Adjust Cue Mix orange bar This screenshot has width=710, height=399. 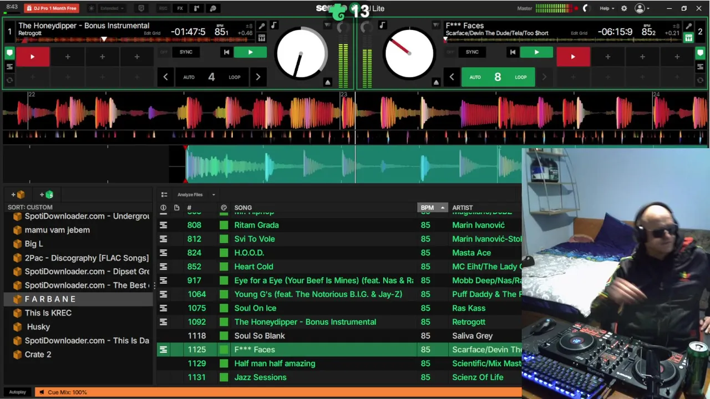click(278, 392)
